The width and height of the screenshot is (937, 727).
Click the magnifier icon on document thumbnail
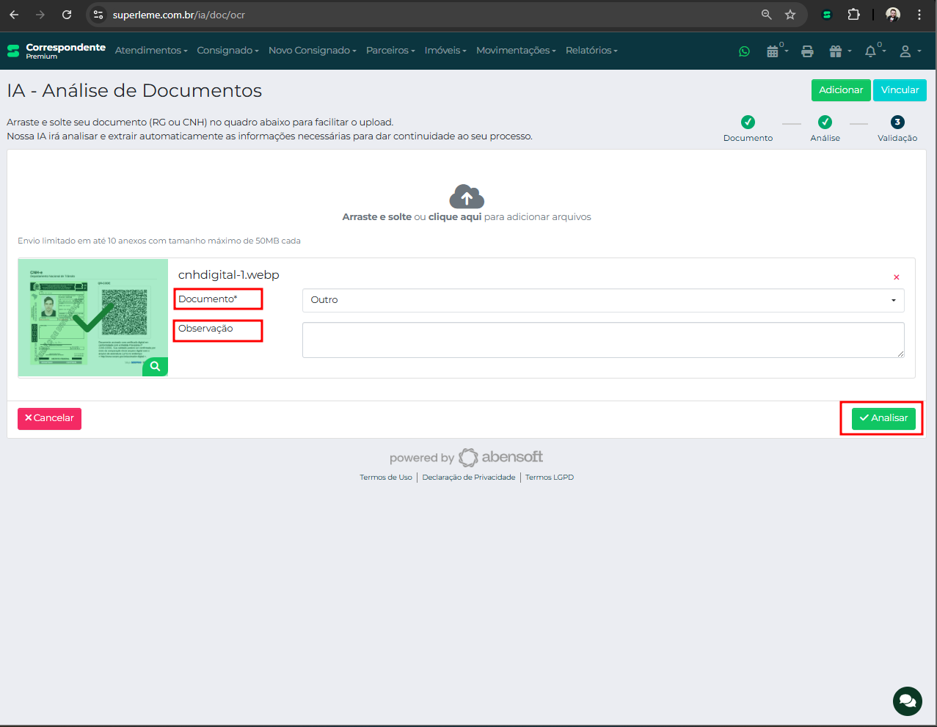coord(155,366)
